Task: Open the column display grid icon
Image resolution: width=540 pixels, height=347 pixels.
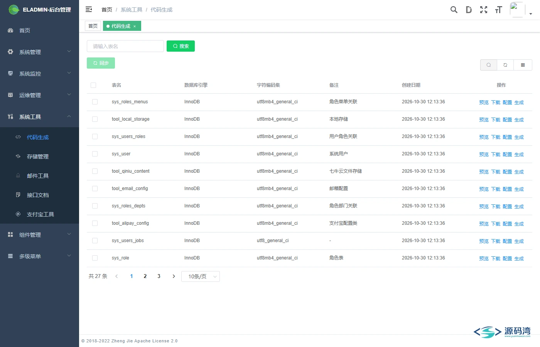Action: click(x=523, y=65)
